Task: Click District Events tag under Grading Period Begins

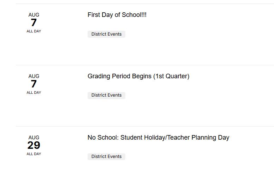Action: click(106, 95)
